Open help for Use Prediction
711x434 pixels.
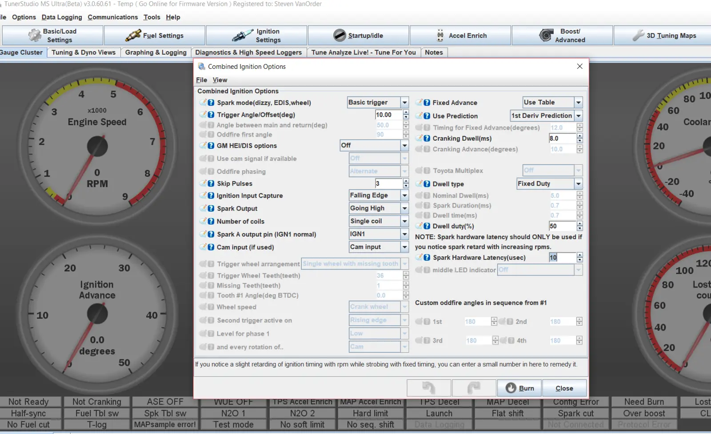point(427,116)
